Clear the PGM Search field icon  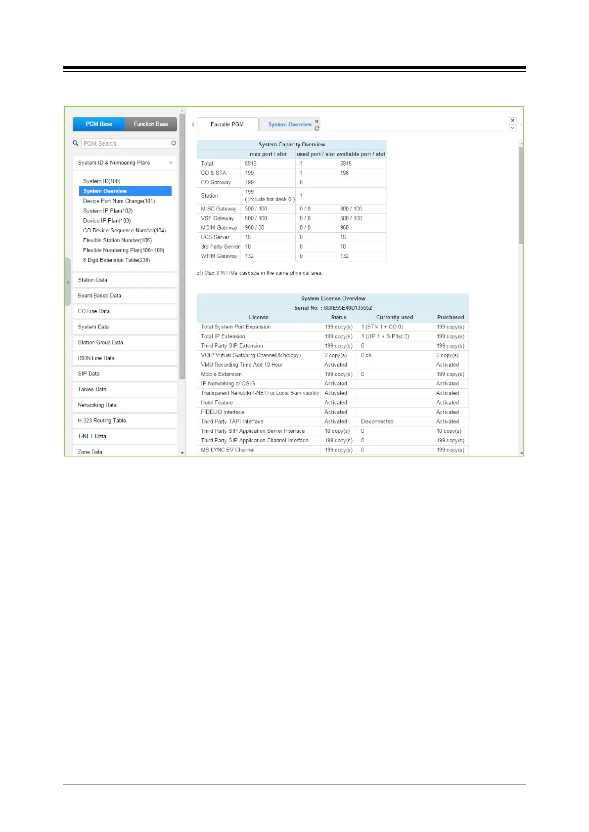tap(174, 143)
